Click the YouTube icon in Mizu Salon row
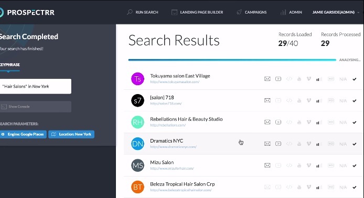Image resolution: width=364 pixels, height=198 pixels. click(x=299, y=166)
